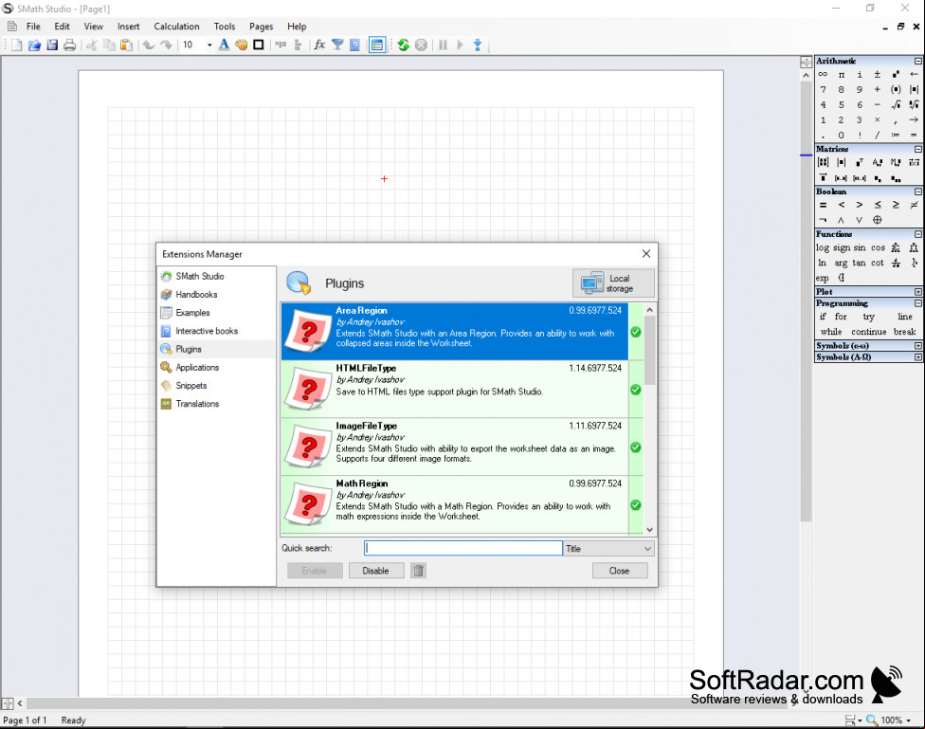This screenshot has height=729, width=925.
Task: Dismiss Extensions Manager with the X button
Action: tap(646, 254)
